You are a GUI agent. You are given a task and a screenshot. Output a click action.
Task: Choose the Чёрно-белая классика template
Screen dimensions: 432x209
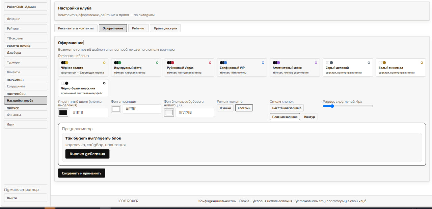pos(83,88)
